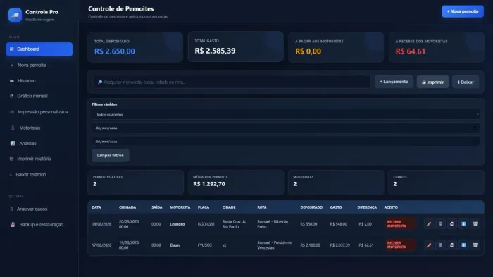Click the Controle Pro truck logo
Image resolution: width=493 pixels, height=277 pixels.
[x=15, y=15]
